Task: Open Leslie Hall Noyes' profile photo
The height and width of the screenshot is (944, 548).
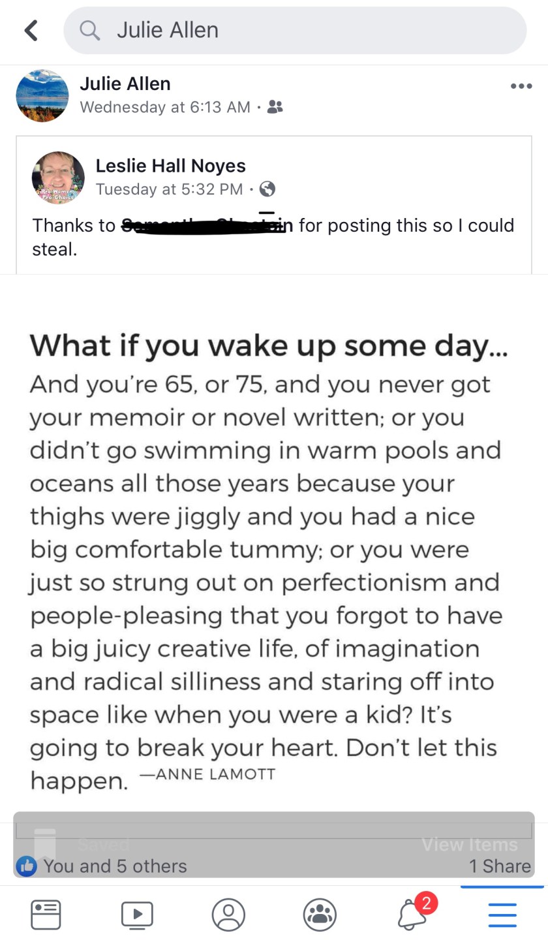Action: (58, 178)
